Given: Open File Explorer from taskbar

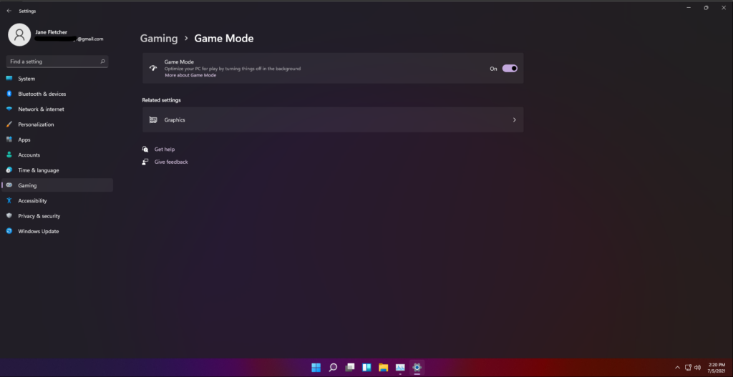Looking at the screenshot, I should (384, 368).
